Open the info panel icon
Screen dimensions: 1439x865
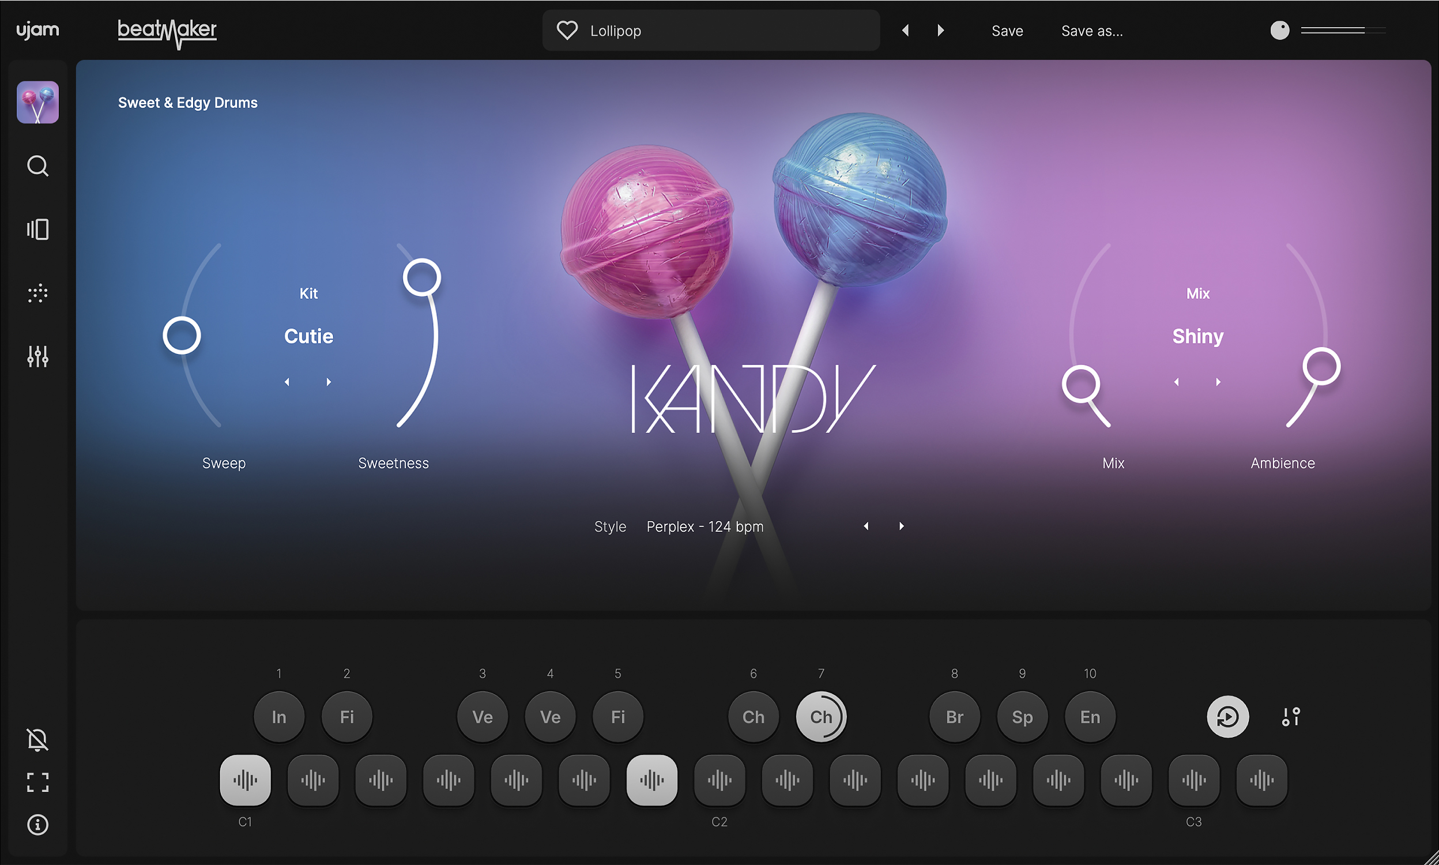click(37, 824)
